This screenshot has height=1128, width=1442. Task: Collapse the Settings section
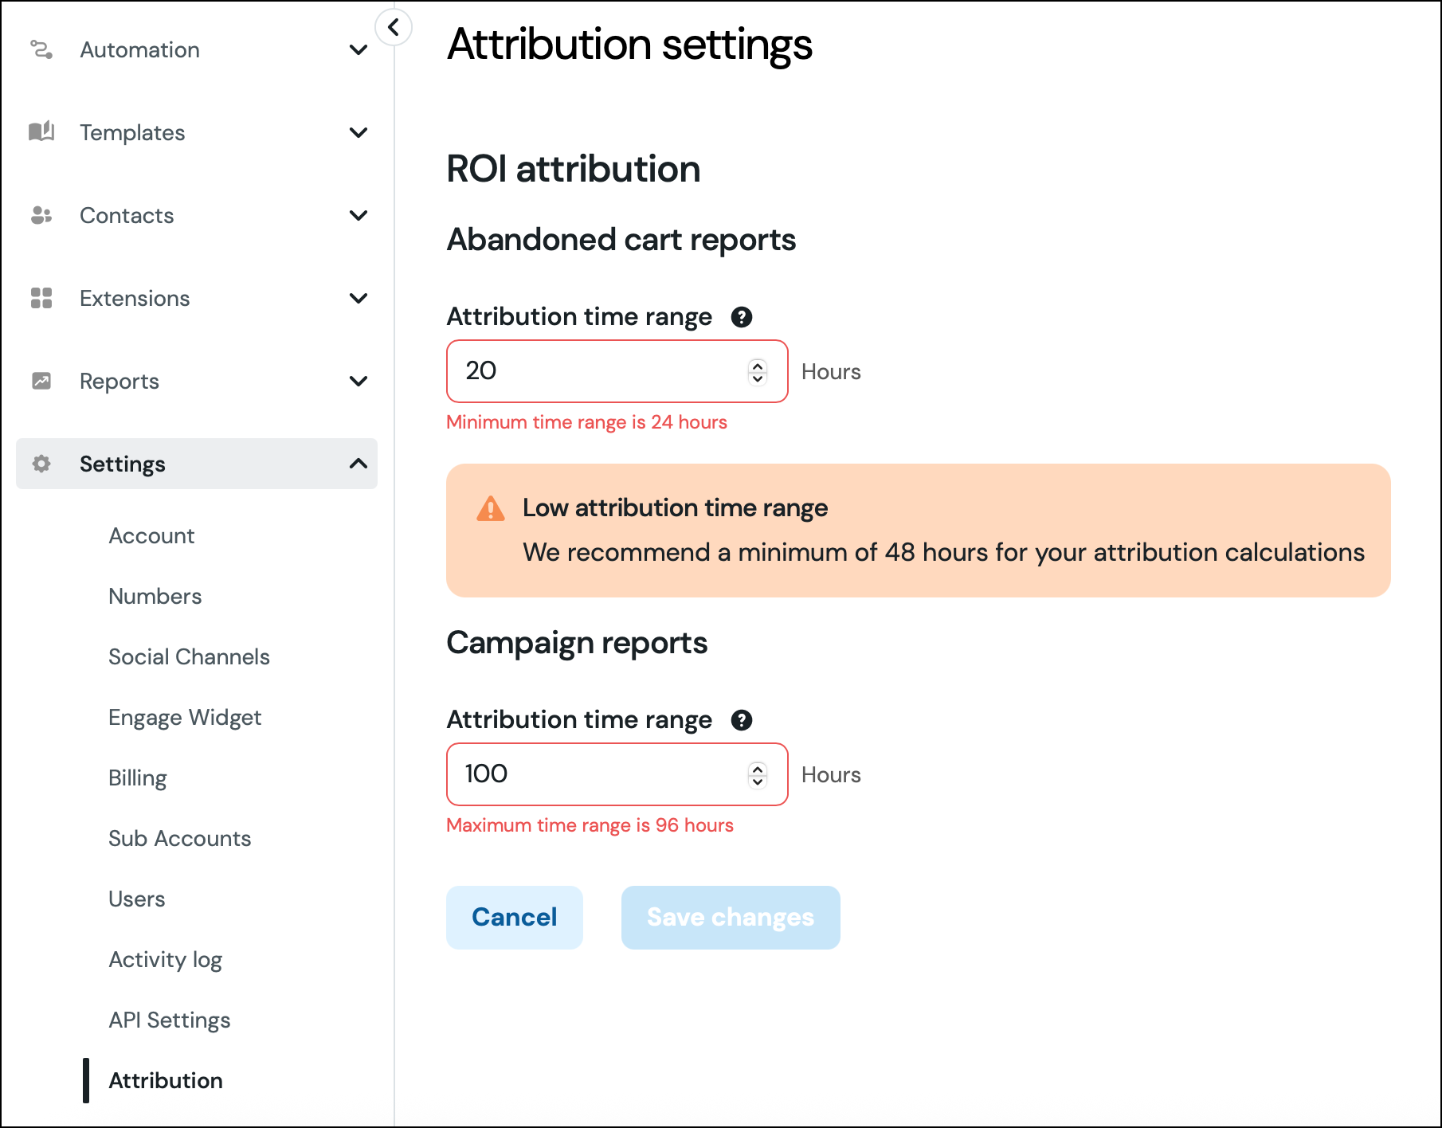point(359,464)
